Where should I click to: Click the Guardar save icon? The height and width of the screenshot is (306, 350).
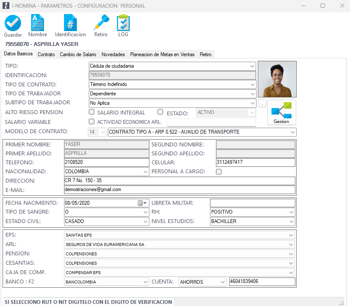(13, 23)
